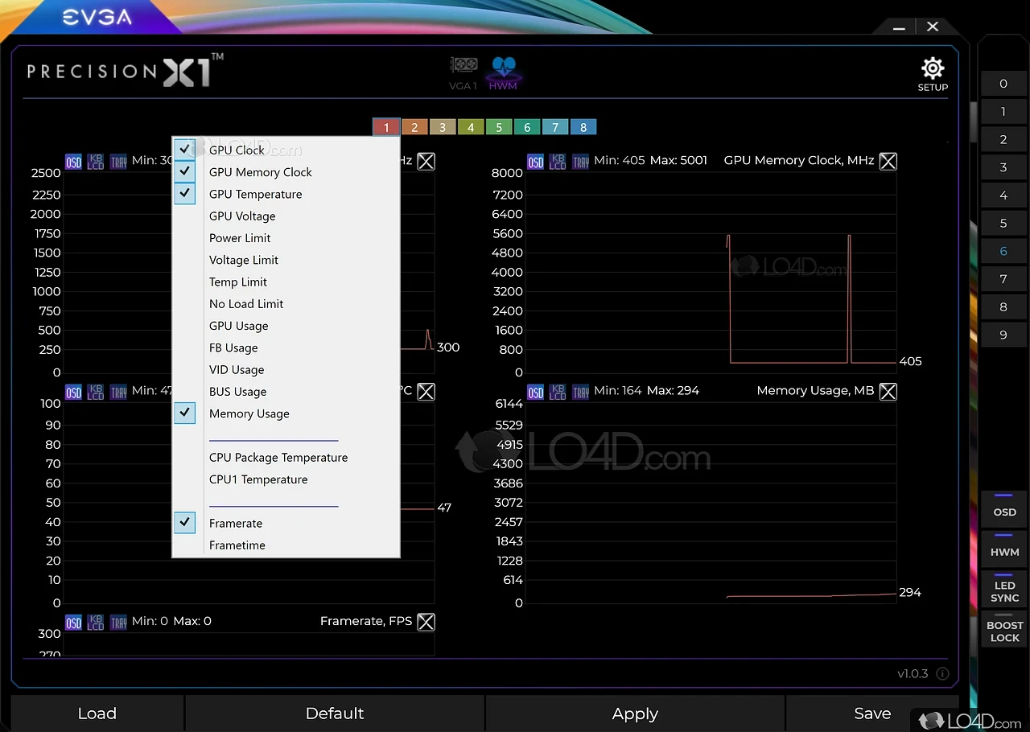The image size is (1030, 732).
Task: Toggle KB LCD icon on Memory Usage graph
Action: pos(558,392)
